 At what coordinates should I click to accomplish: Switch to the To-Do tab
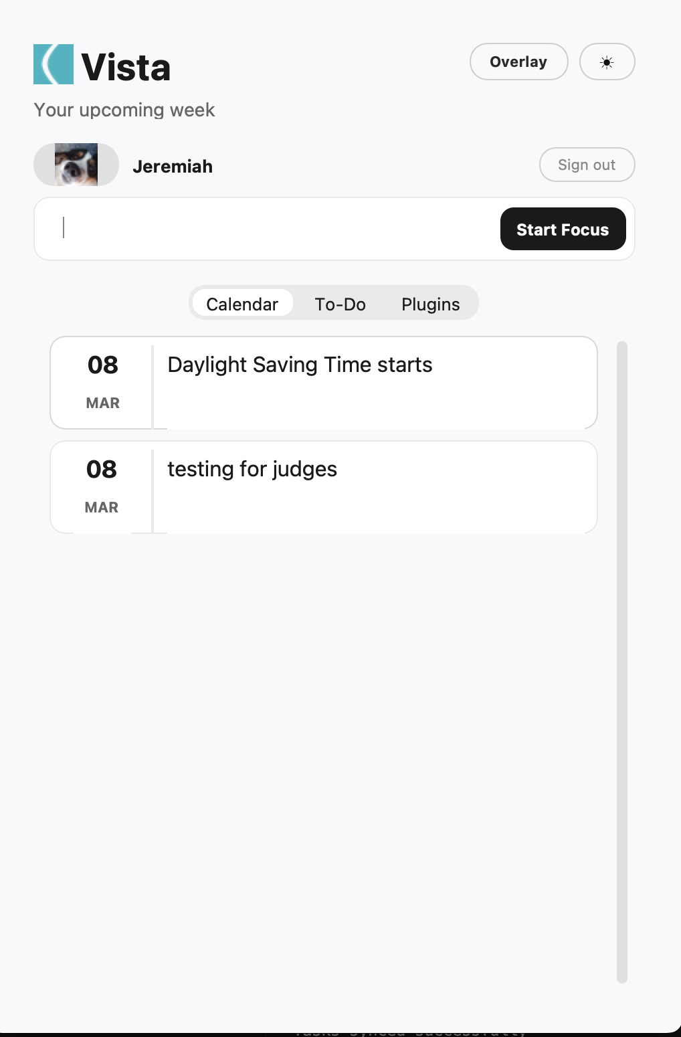pos(340,304)
